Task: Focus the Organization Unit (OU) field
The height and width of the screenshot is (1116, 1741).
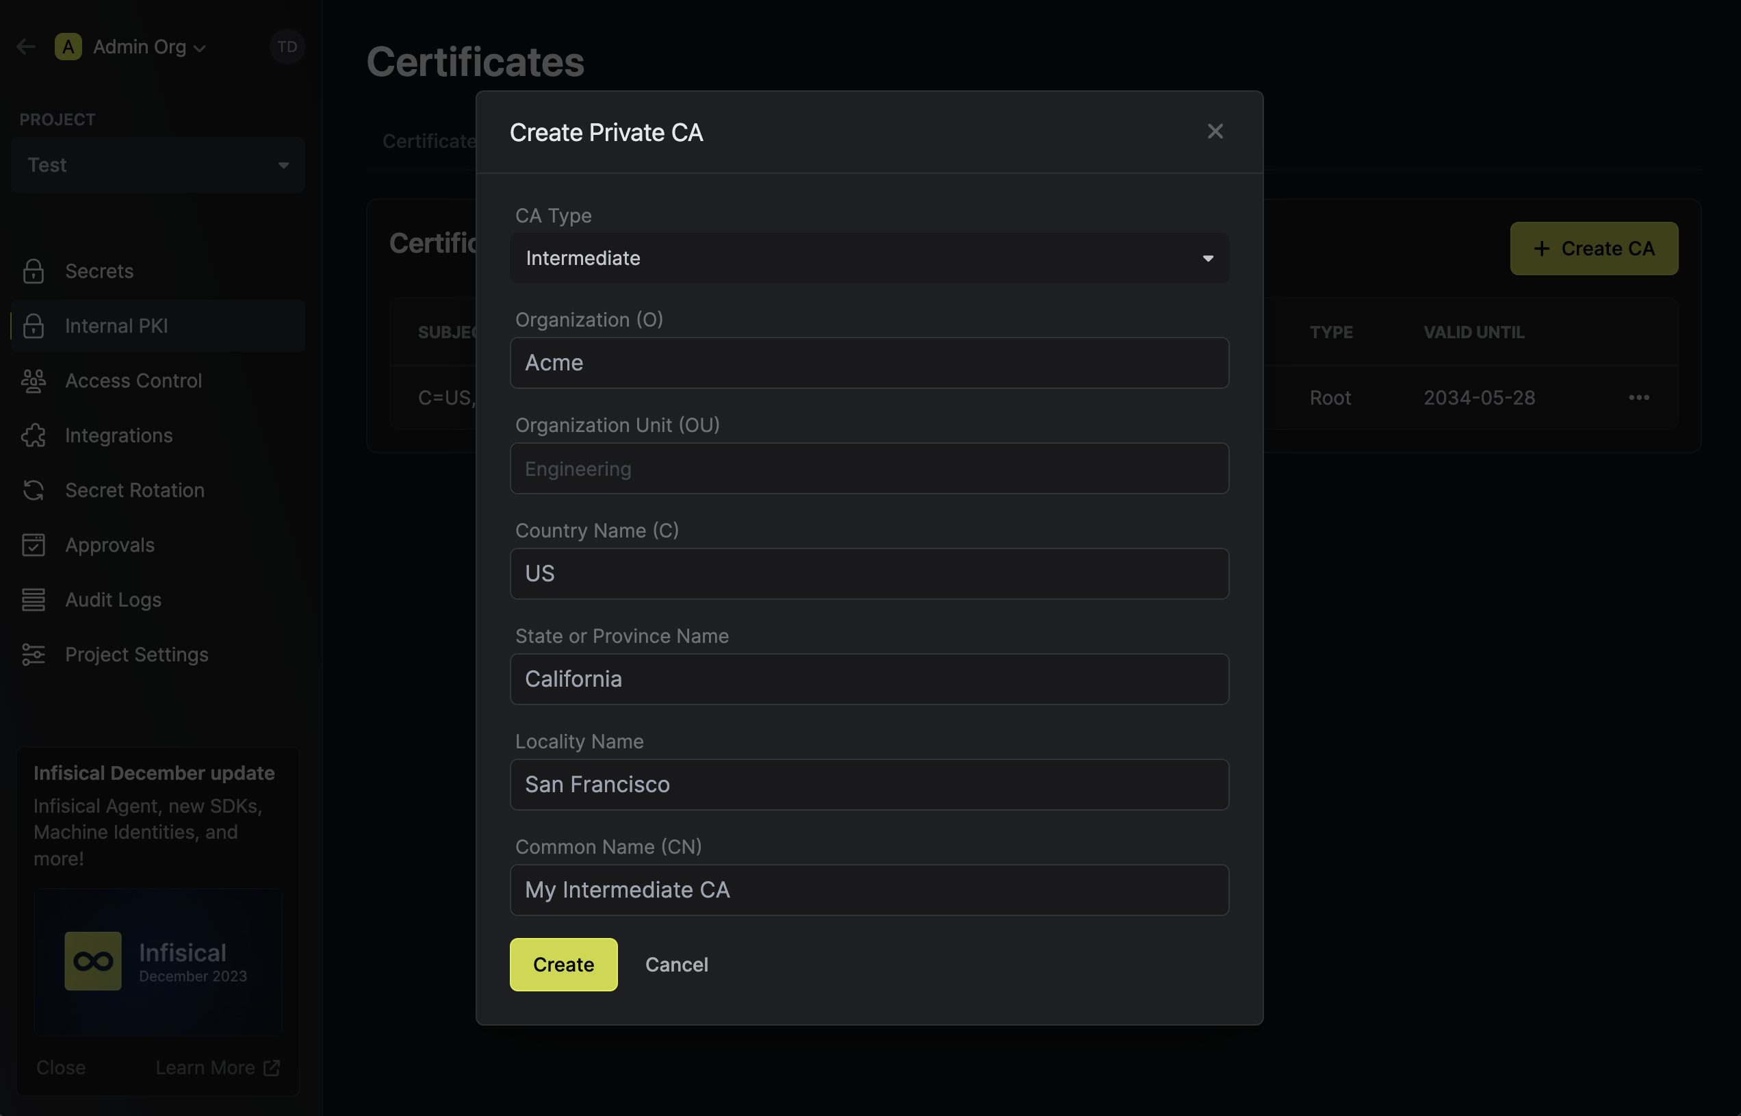Action: tap(869, 469)
